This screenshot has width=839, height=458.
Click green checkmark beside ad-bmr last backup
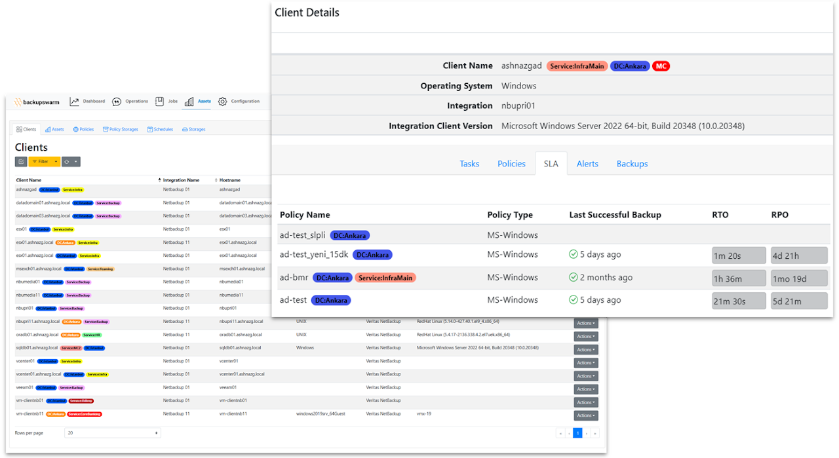pyautogui.click(x=574, y=277)
